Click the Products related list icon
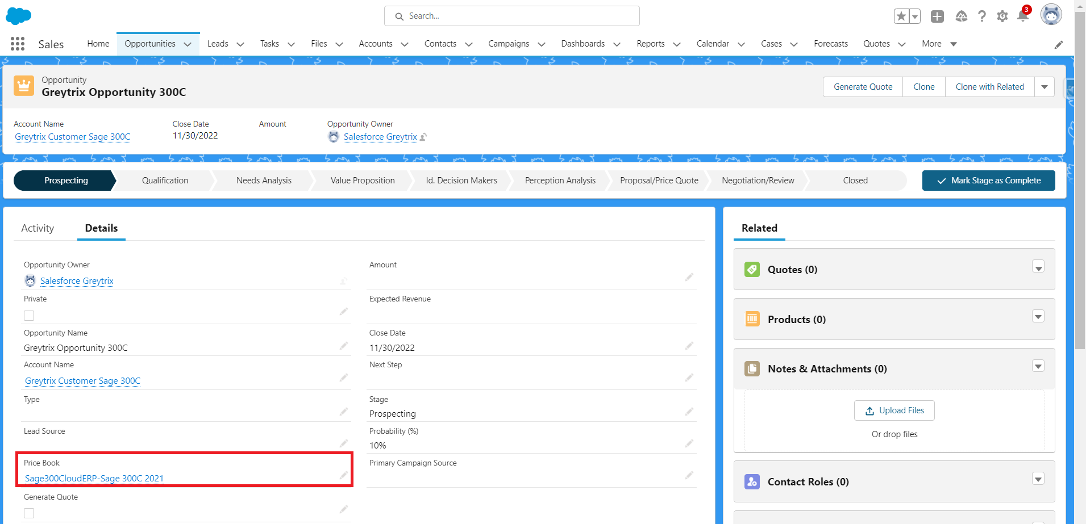Screen dimensions: 1086x524 pyautogui.click(x=752, y=319)
